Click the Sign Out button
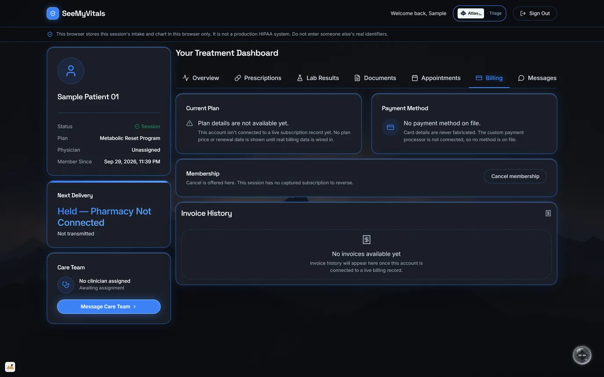This screenshot has width=604, height=377. [535, 13]
